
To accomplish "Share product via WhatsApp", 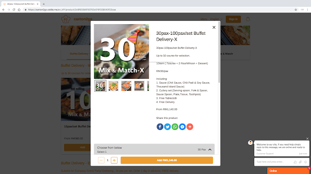I will [x=175, y=127].
